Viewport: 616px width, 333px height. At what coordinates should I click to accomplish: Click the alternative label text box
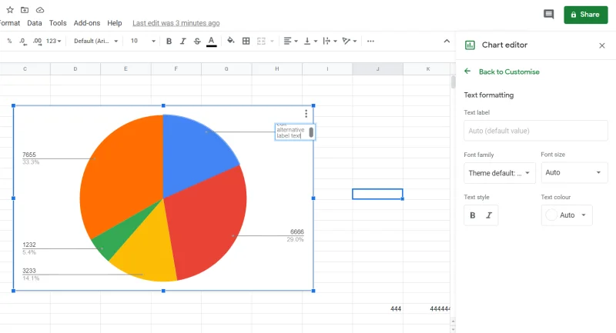click(x=295, y=132)
